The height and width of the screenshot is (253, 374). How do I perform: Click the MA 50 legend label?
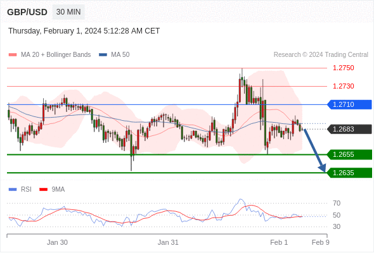tap(120, 55)
